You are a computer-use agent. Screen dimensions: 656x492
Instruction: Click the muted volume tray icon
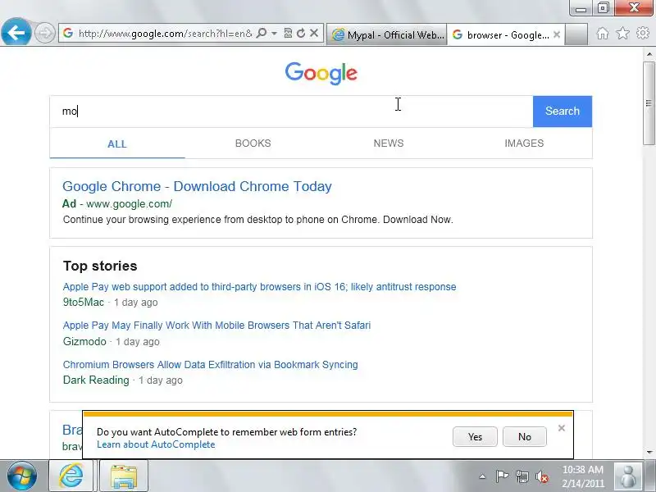(542, 476)
